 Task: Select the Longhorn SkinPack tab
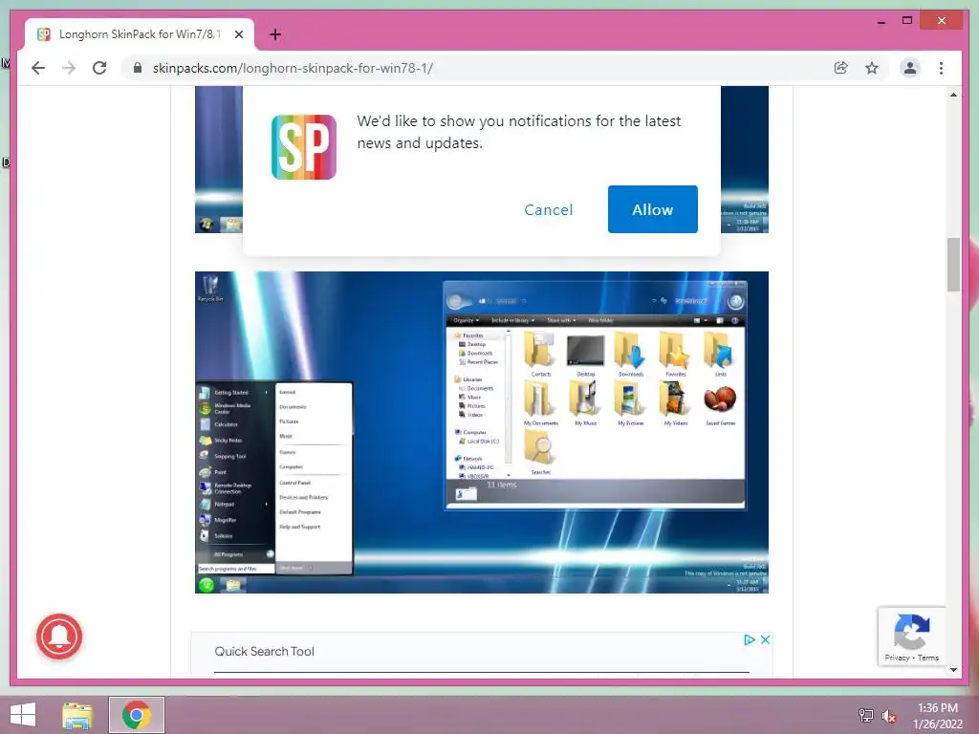pos(140,34)
